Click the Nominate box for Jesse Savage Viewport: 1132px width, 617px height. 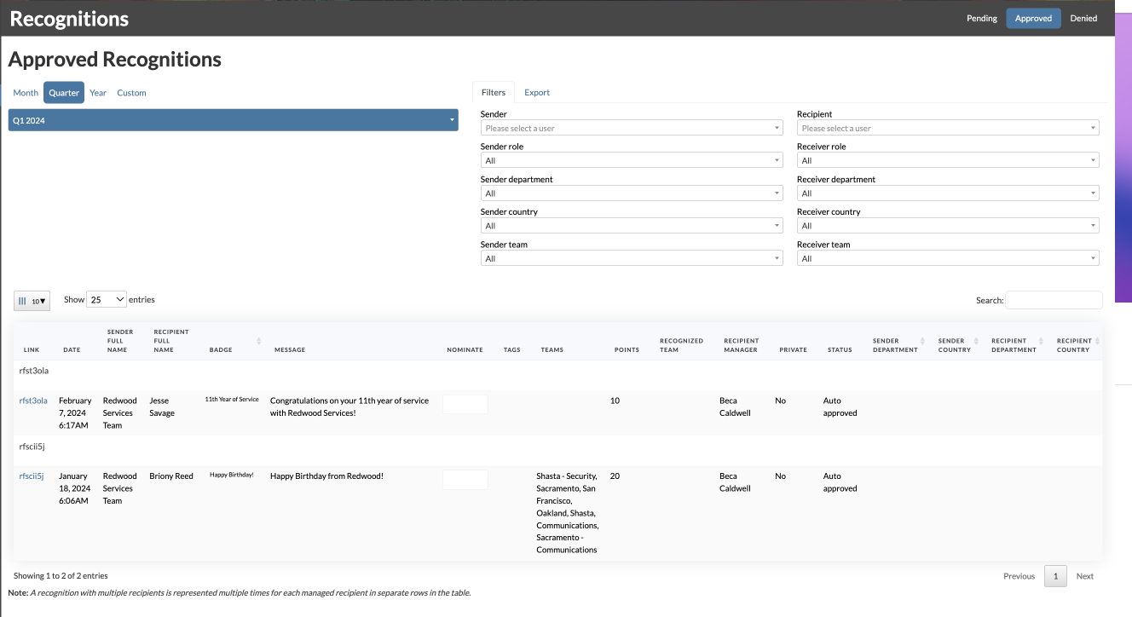pos(465,405)
